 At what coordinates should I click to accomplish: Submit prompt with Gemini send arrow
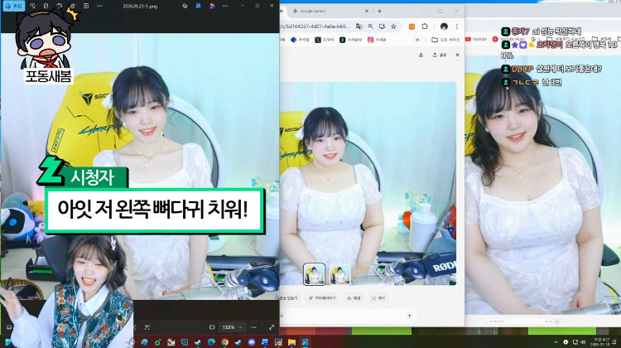point(410,316)
